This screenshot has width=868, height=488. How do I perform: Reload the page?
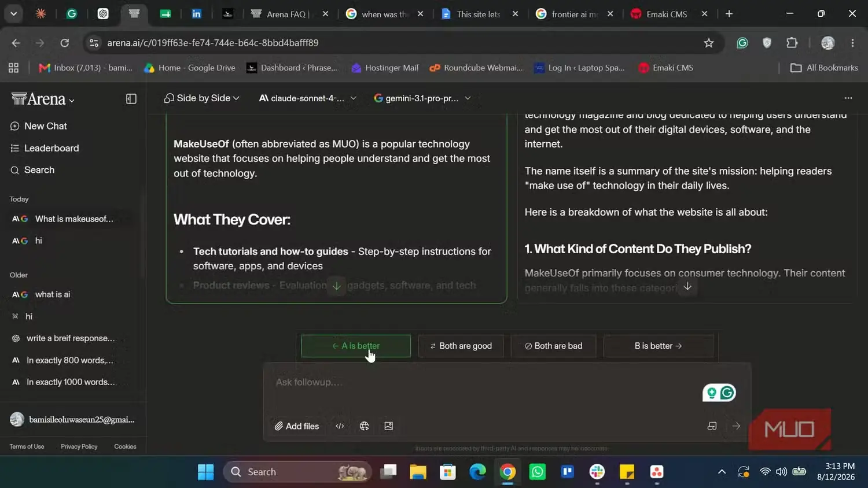click(x=65, y=43)
